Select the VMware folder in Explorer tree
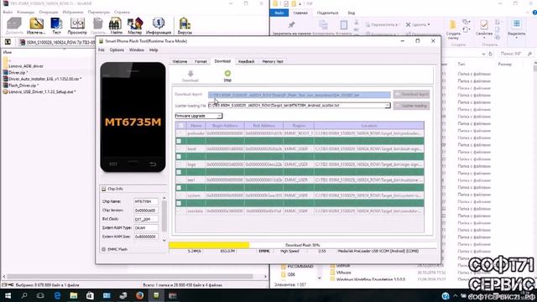Viewport: 537px width, 302px height. point(343,273)
